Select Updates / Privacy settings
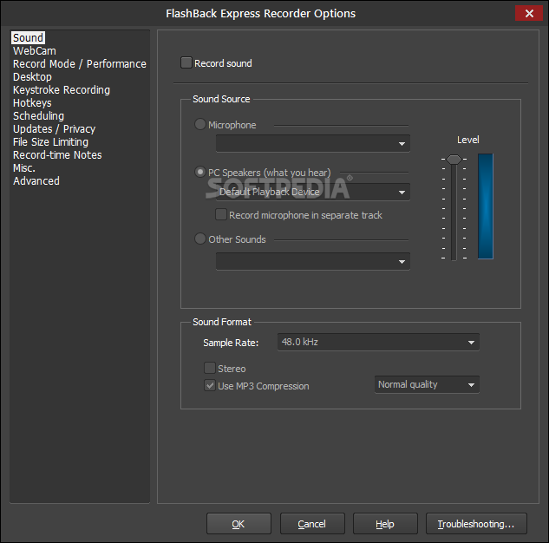Viewport: 549px width, 543px height. tap(54, 129)
